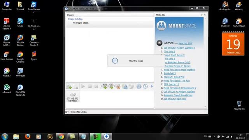Open the 'view top 100' games link
This screenshot has width=249, height=140.
pos(185,43)
